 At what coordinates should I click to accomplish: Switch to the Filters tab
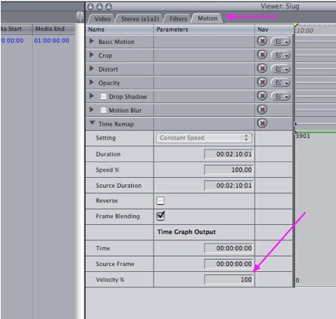click(178, 18)
